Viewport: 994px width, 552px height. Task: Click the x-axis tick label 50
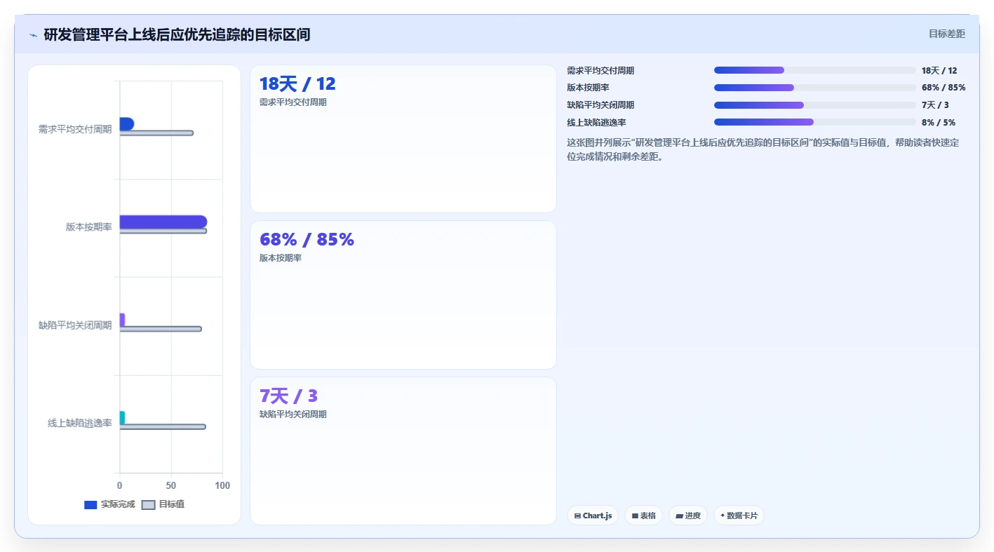tap(171, 485)
